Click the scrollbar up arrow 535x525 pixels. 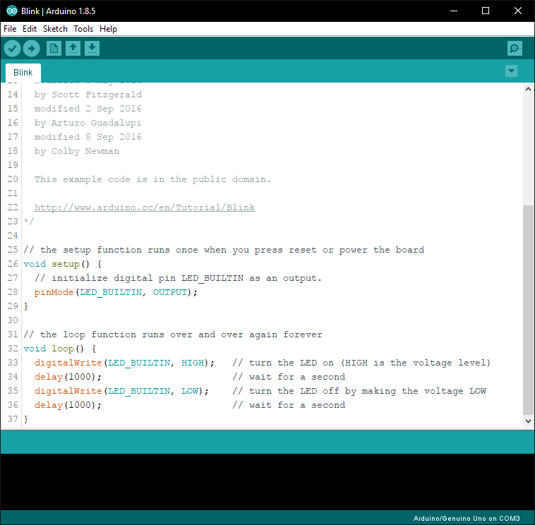(x=528, y=89)
